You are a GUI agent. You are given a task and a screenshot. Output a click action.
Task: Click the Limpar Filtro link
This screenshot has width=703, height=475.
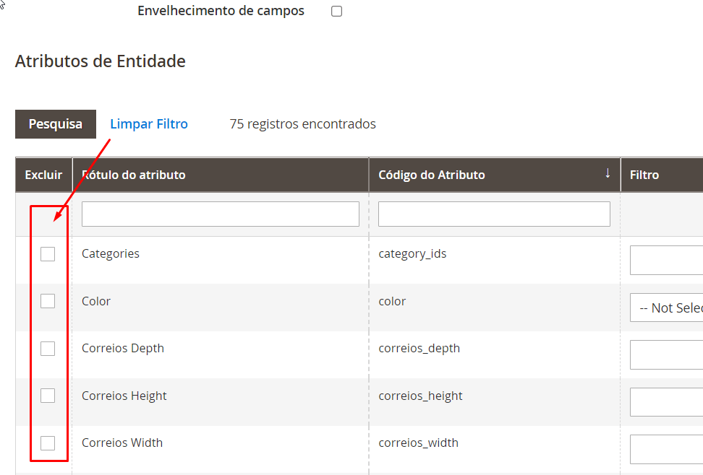point(148,123)
